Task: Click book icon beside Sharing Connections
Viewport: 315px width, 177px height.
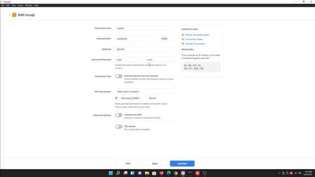Action: click(183, 44)
